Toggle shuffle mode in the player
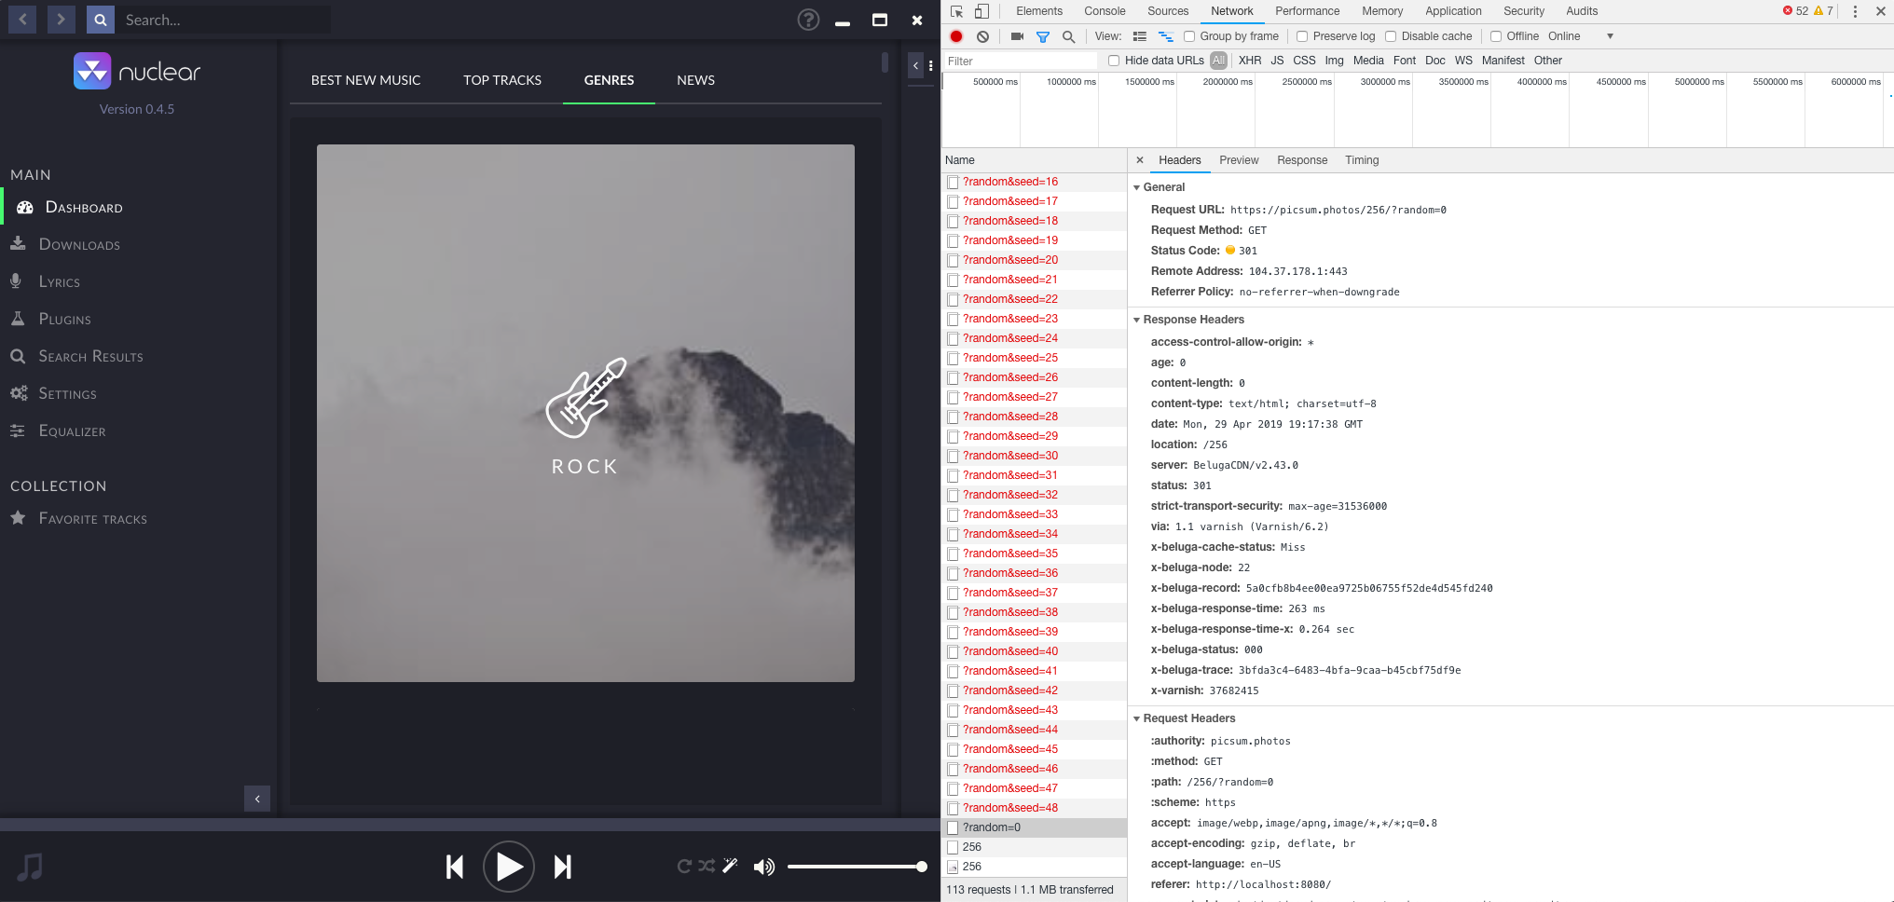 (x=707, y=866)
